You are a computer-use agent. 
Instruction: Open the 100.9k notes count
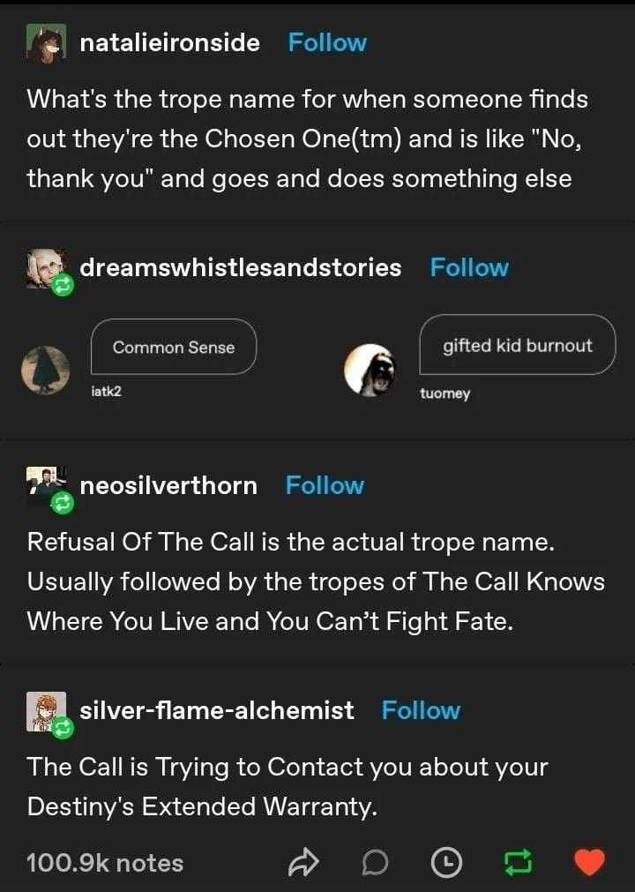(x=105, y=863)
